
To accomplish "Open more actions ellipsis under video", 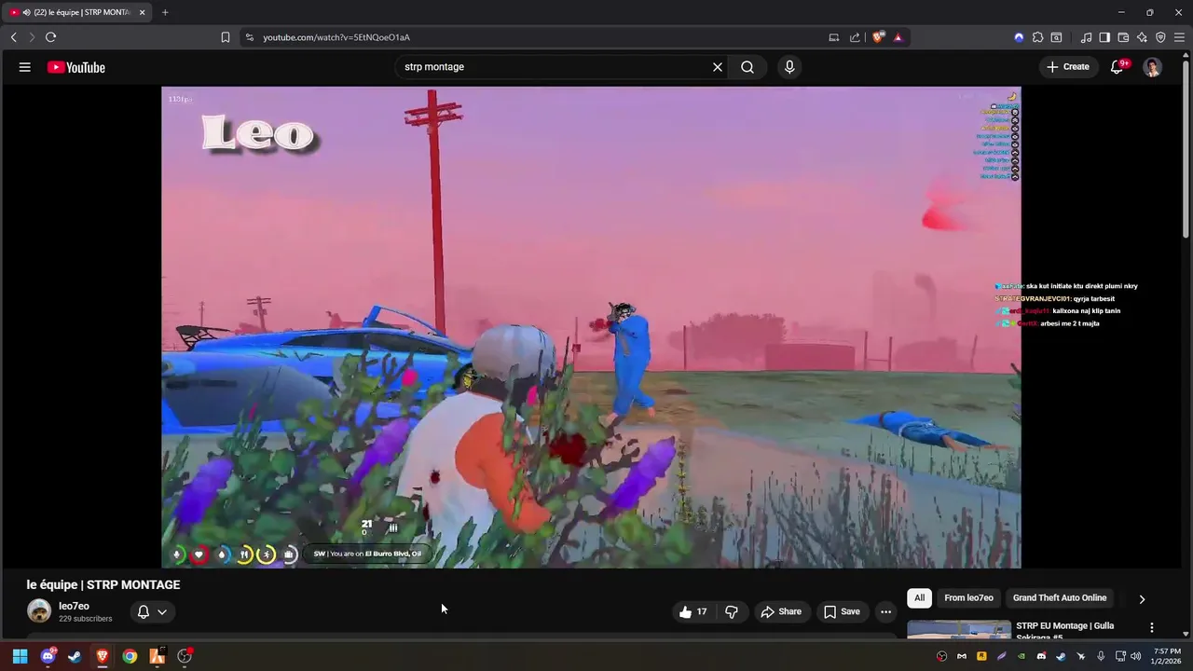I will (886, 611).
